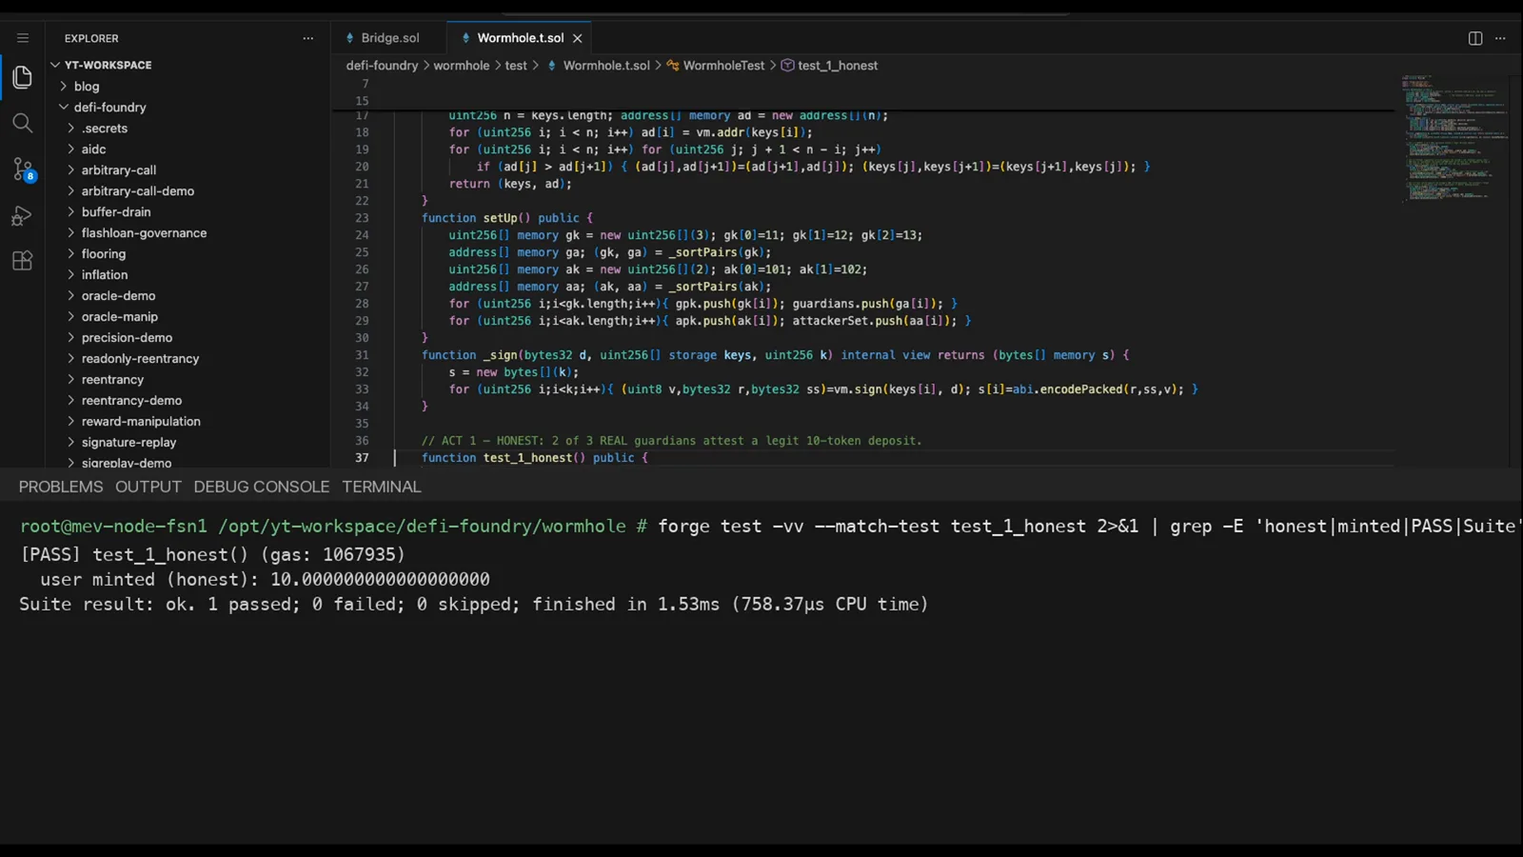Click the forge test command in terminal

pos(1090,527)
